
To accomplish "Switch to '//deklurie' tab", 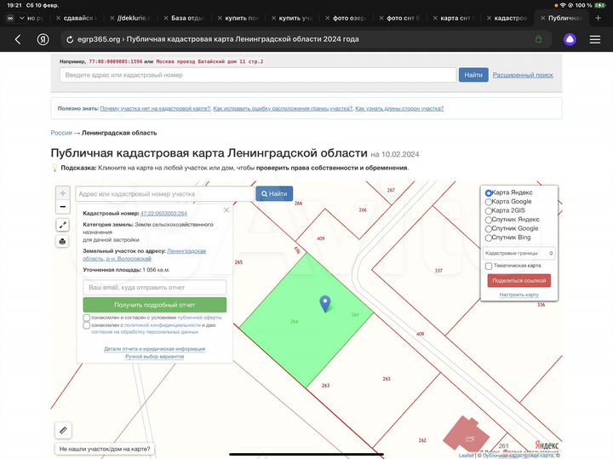I will tap(135, 18).
